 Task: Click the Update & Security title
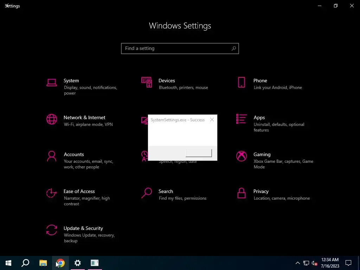(83, 229)
